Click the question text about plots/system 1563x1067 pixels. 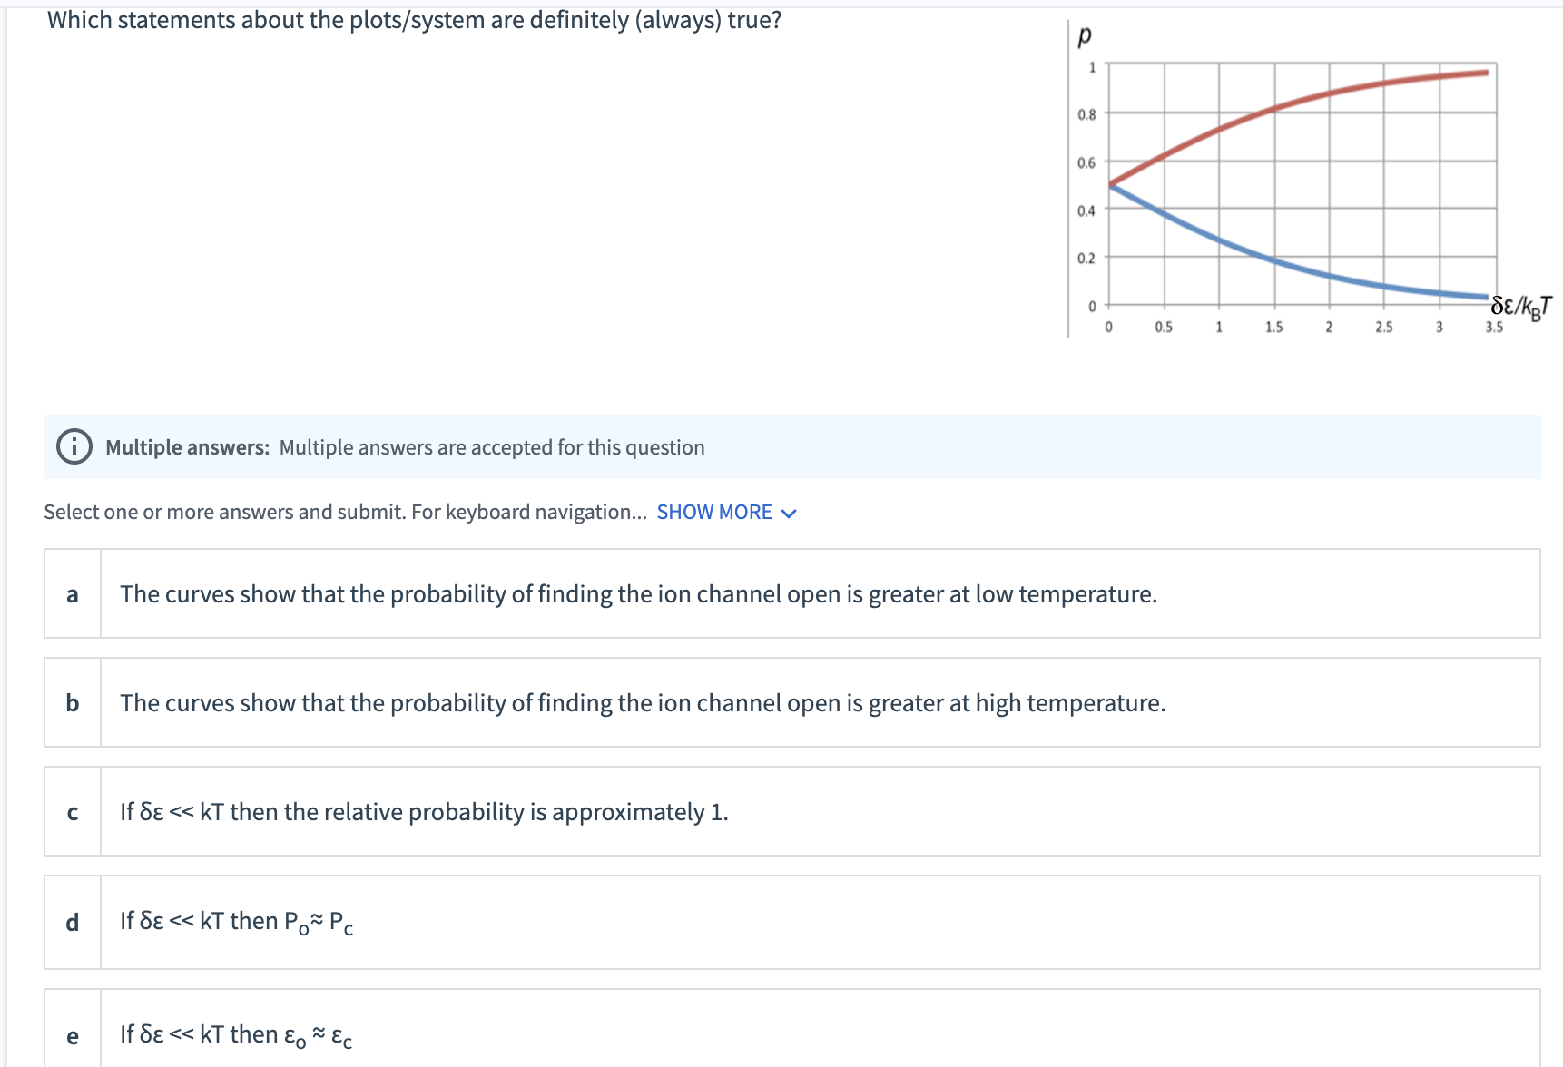coord(413,19)
